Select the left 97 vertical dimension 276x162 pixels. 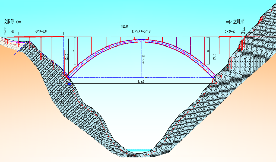click(73, 51)
